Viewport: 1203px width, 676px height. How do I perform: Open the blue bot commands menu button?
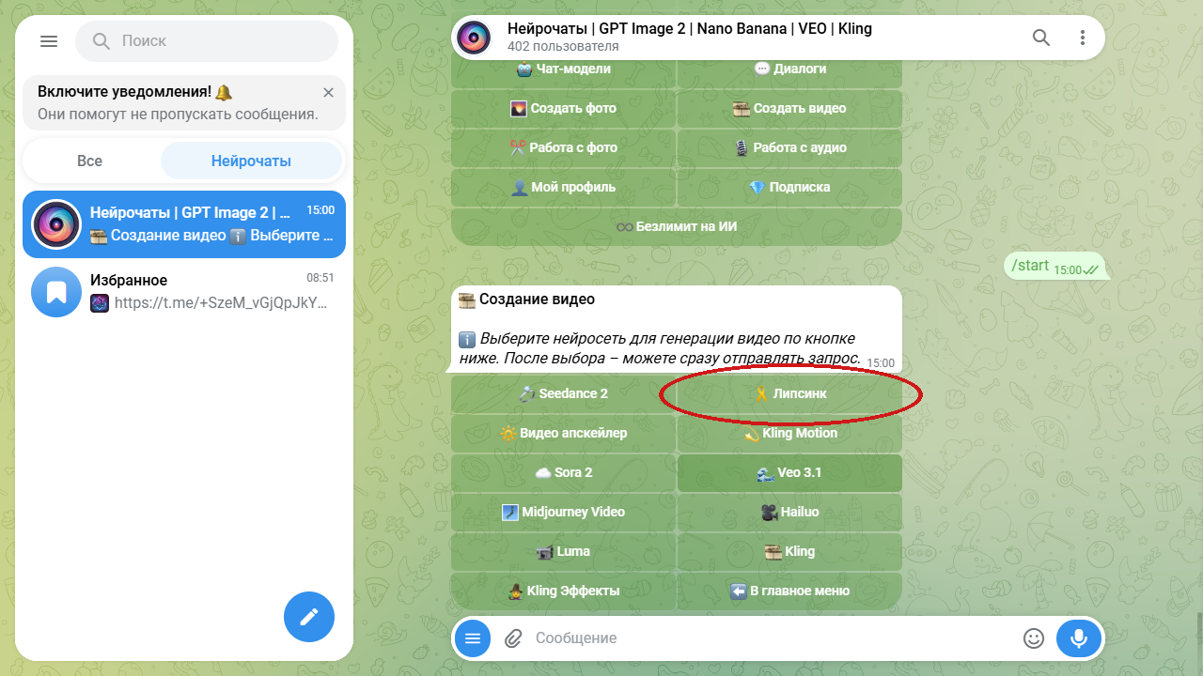point(473,638)
